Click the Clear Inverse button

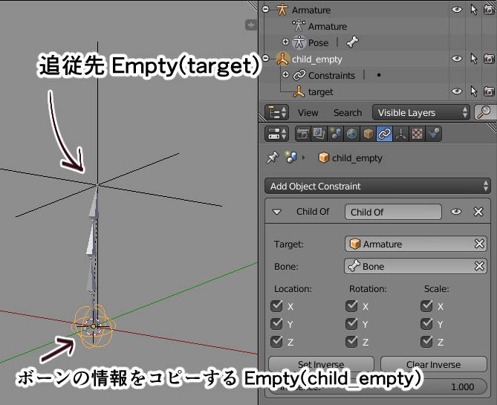click(434, 364)
